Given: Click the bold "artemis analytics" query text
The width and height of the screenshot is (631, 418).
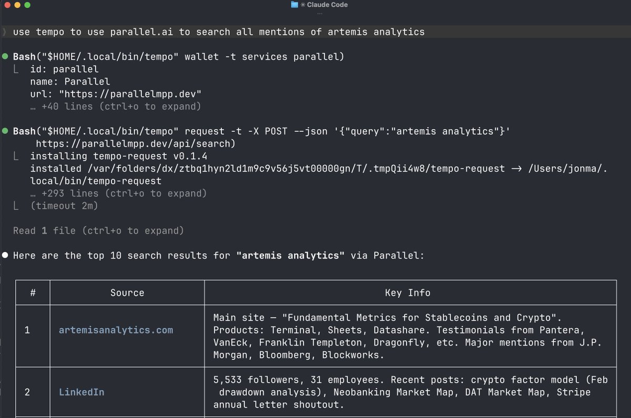Looking at the screenshot, I should [x=290, y=256].
